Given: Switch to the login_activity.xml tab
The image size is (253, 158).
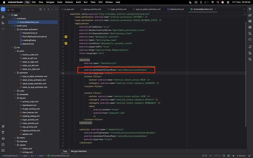Looking at the screenshot, I should pos(117,9).
